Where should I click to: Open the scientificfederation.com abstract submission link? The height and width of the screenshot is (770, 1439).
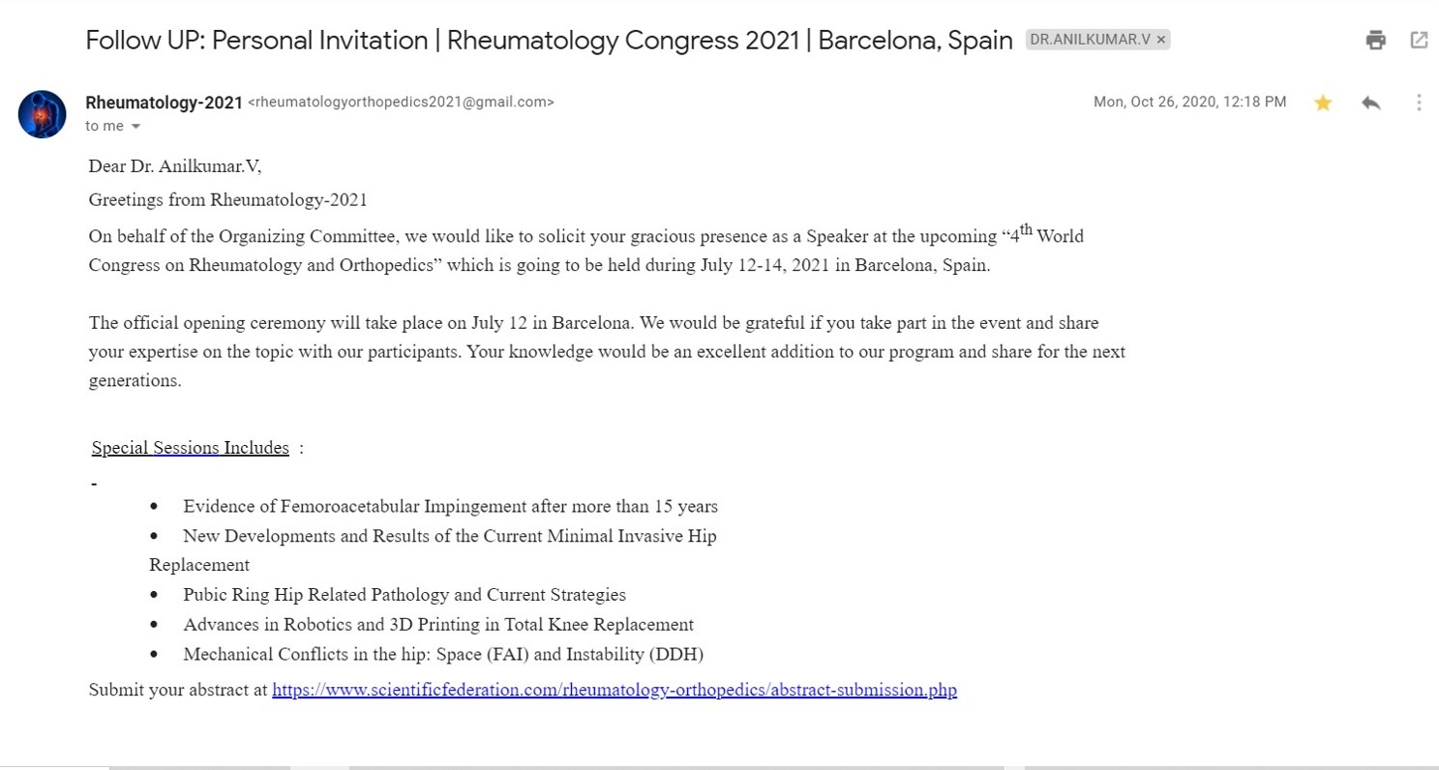(615, 691)
